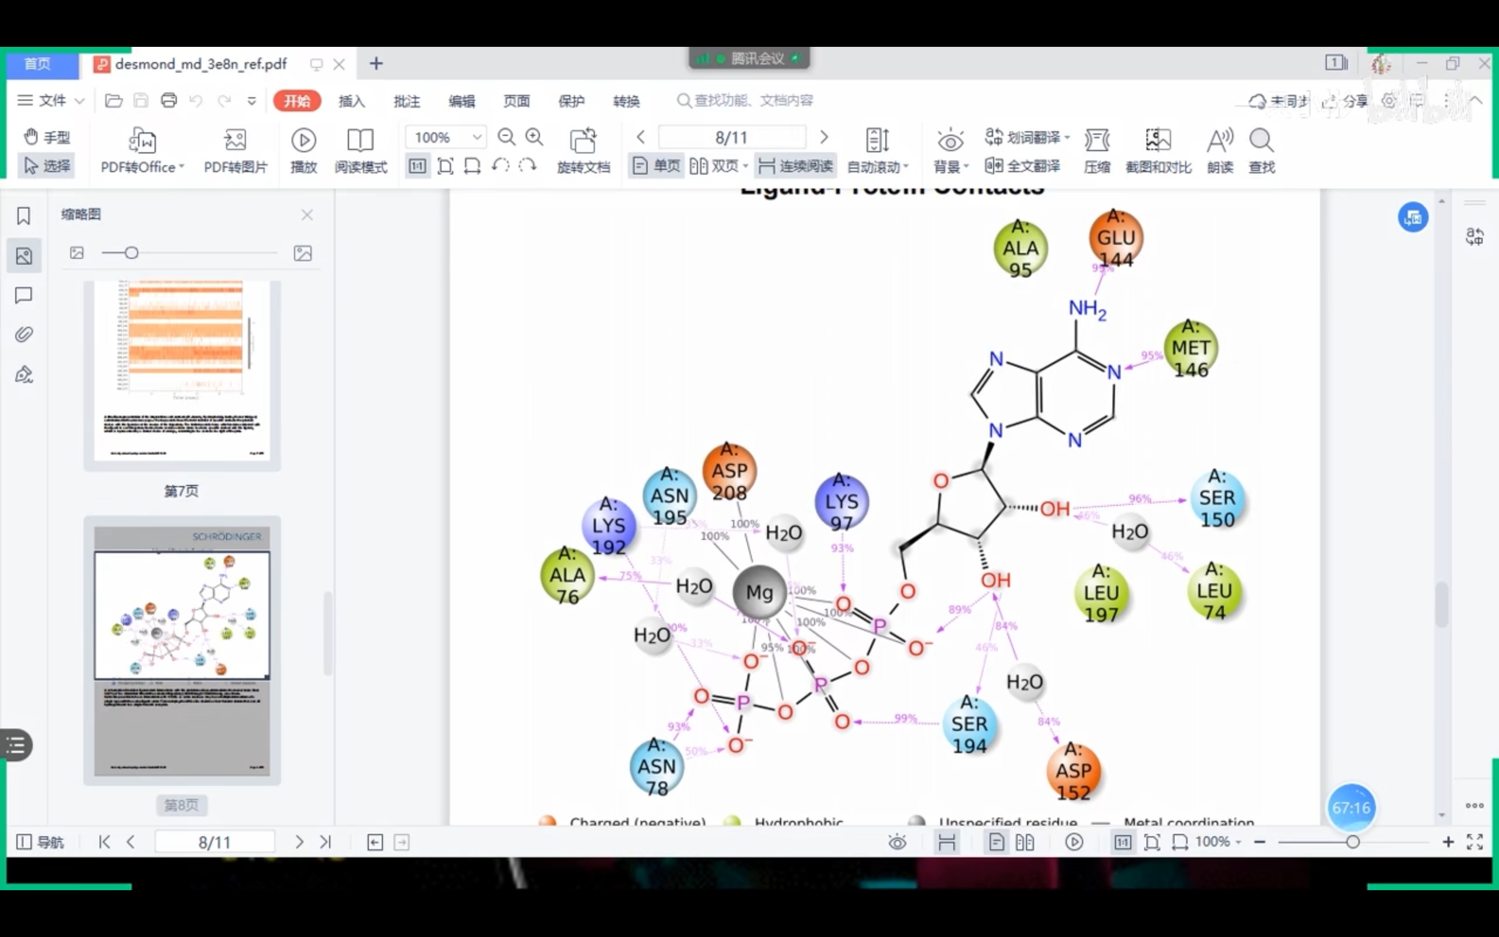Open the attachments paperclip panel
Image resolution: width=1499 pixels, height=937 pixels.
(x=23, y=334)
